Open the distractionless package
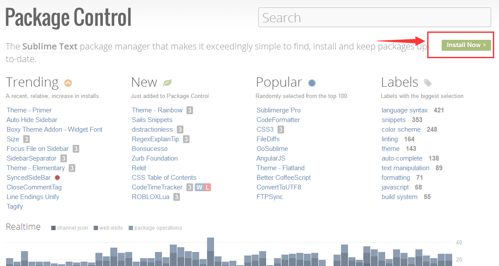Image resolution: width=499 pixels, height=266 pixels. 152,129
